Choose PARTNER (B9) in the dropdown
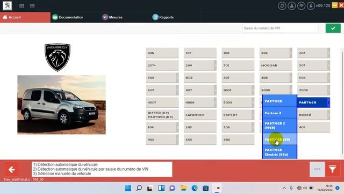Viewport: 344px width, 194px height. (x=279, y=140)
